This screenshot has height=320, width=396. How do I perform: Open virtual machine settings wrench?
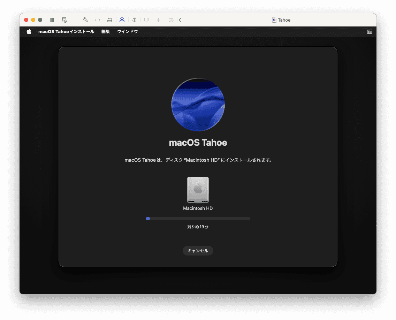click(x=85, y=20)
